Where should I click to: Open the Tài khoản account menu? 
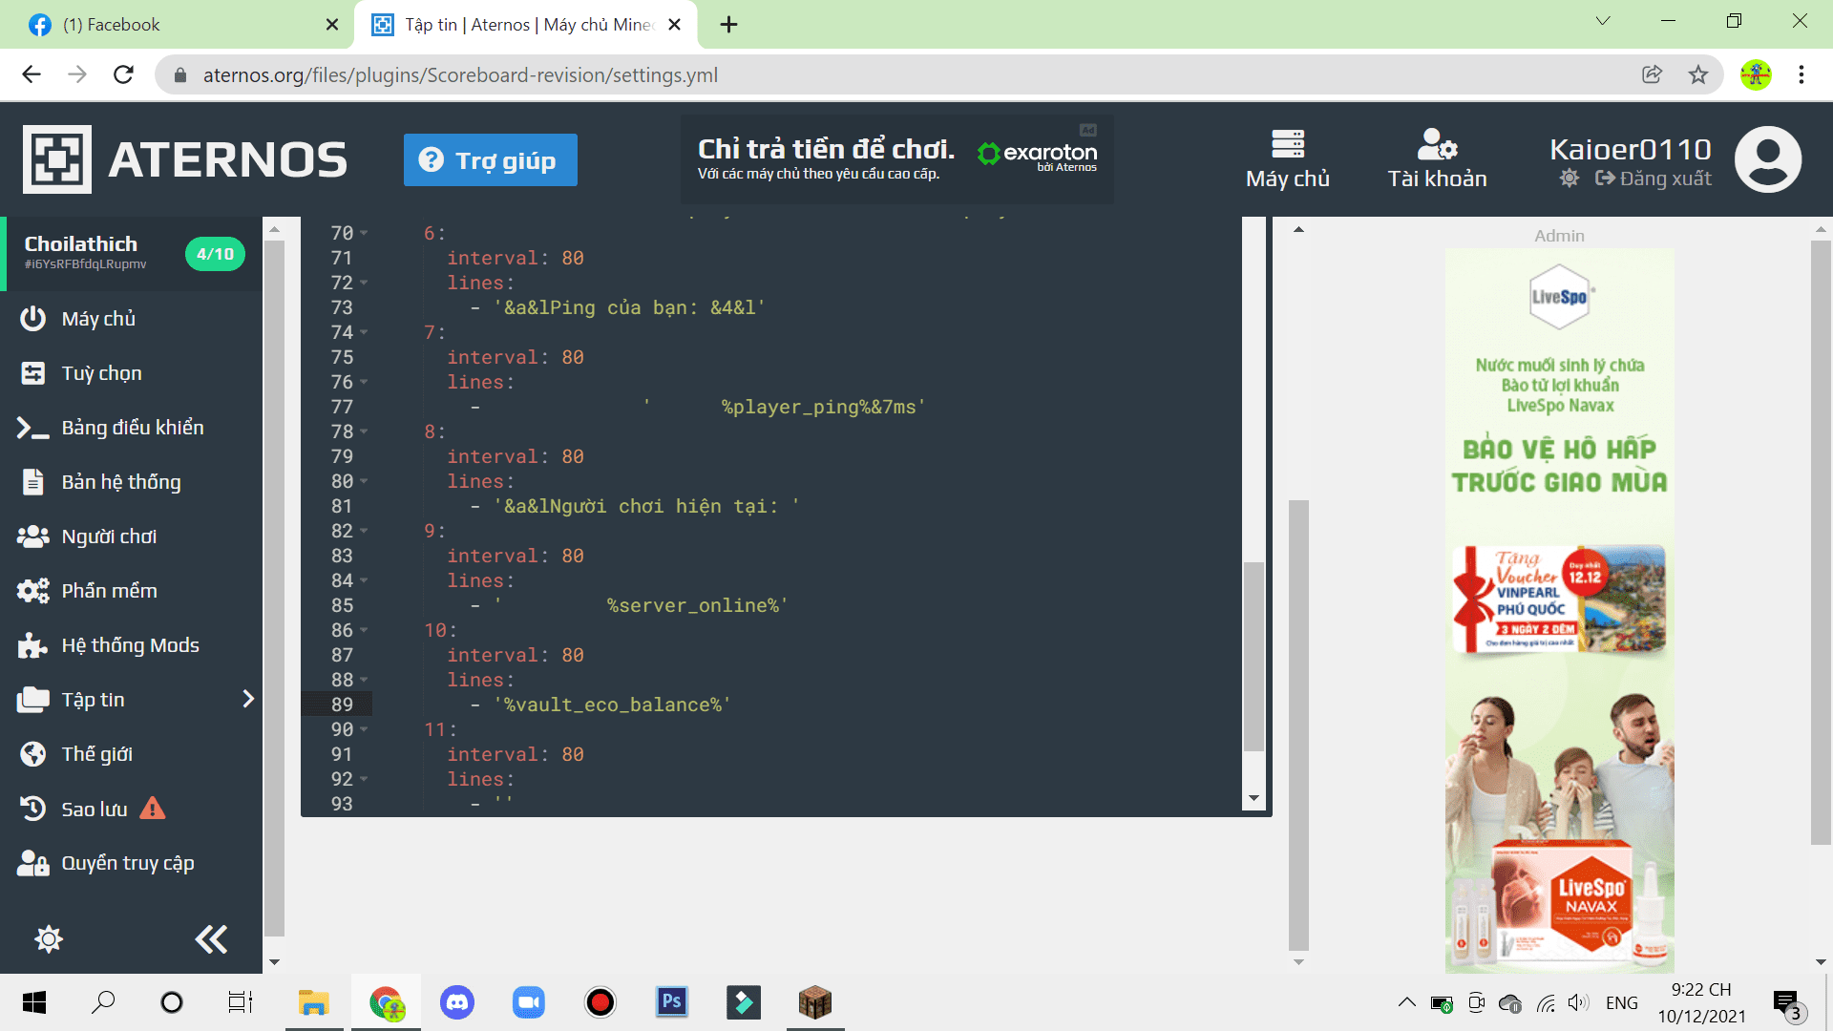click(1437, 159)
